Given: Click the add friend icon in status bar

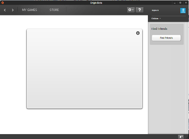Looking at the screenshot, I should tap(181, 137).
